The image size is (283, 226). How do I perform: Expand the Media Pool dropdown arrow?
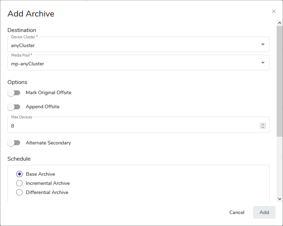[263, 63]
